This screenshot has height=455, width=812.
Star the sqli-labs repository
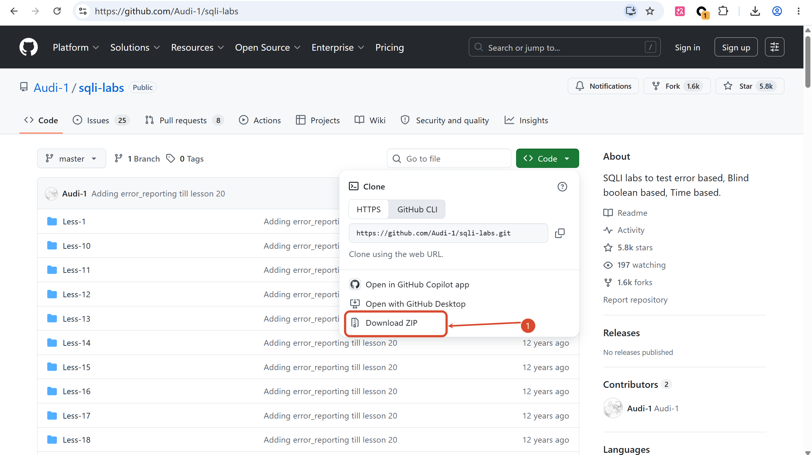750,86
